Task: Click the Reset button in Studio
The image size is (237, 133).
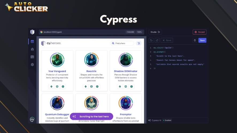Action: click(x=167, y=40)
